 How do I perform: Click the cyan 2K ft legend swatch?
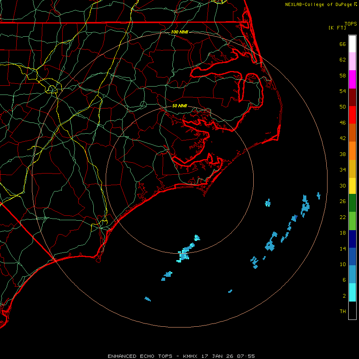[x=352, y=292]
